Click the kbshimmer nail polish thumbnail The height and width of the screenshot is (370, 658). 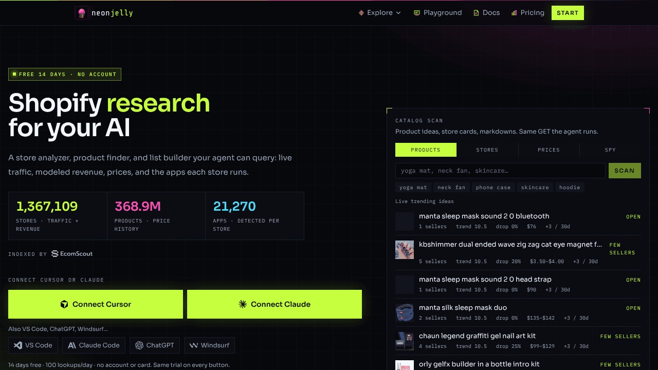point(405,250)
